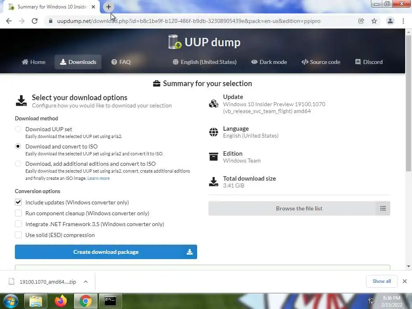
Task: Click the network tray icon
Action: tap(371, 301)
